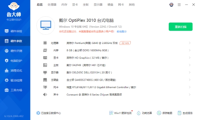201x120 pixels.
Task: Click the Win11更新检测 icon
Action: [111, 113]
